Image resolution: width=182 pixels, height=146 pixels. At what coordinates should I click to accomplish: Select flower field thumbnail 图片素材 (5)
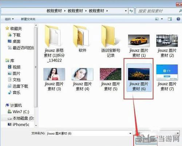click(111, 74)
